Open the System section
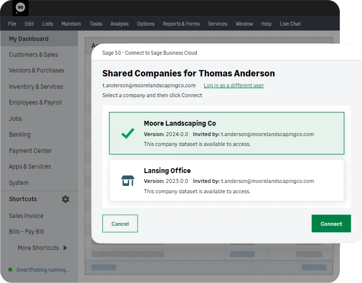Viewport: 362px width, 283px height. click(x=19, y=183)
